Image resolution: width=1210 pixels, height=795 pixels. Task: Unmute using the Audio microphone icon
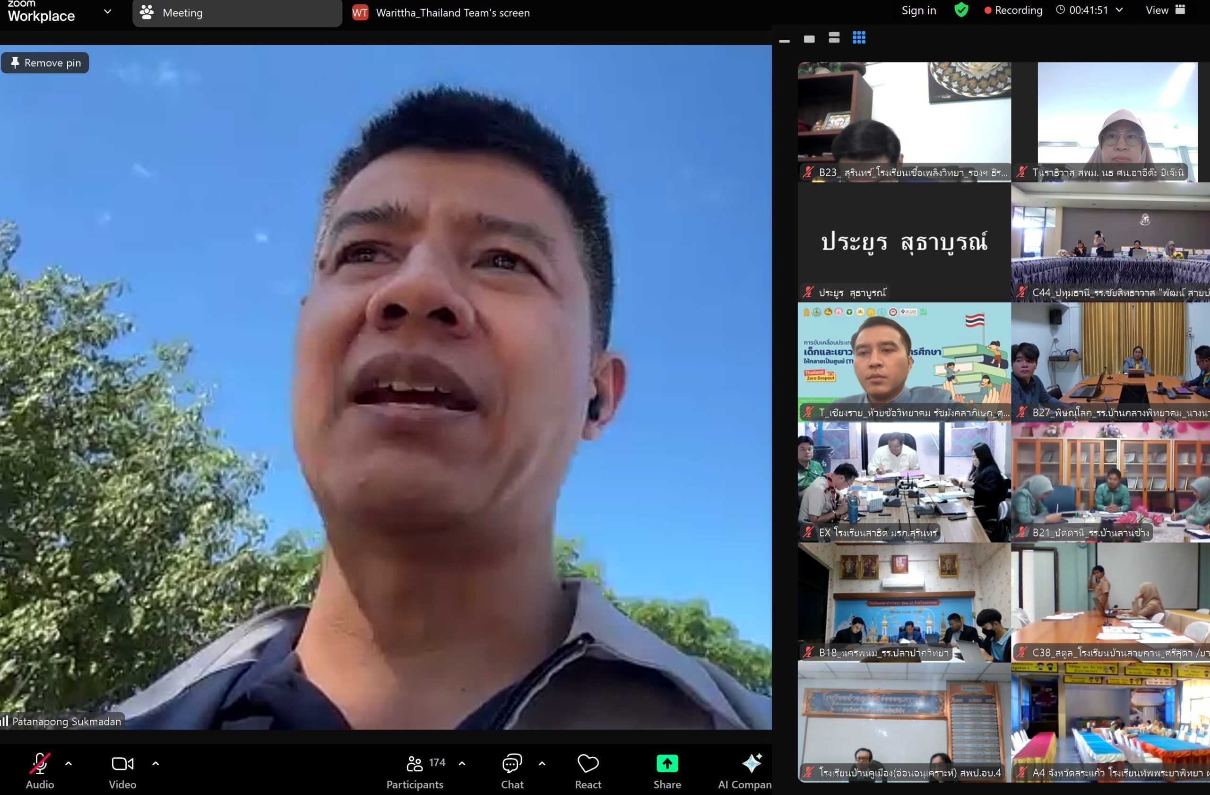[x=40, y=763]
